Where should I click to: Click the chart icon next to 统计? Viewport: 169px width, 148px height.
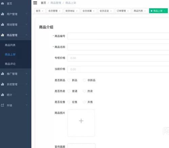click(2, 95)
